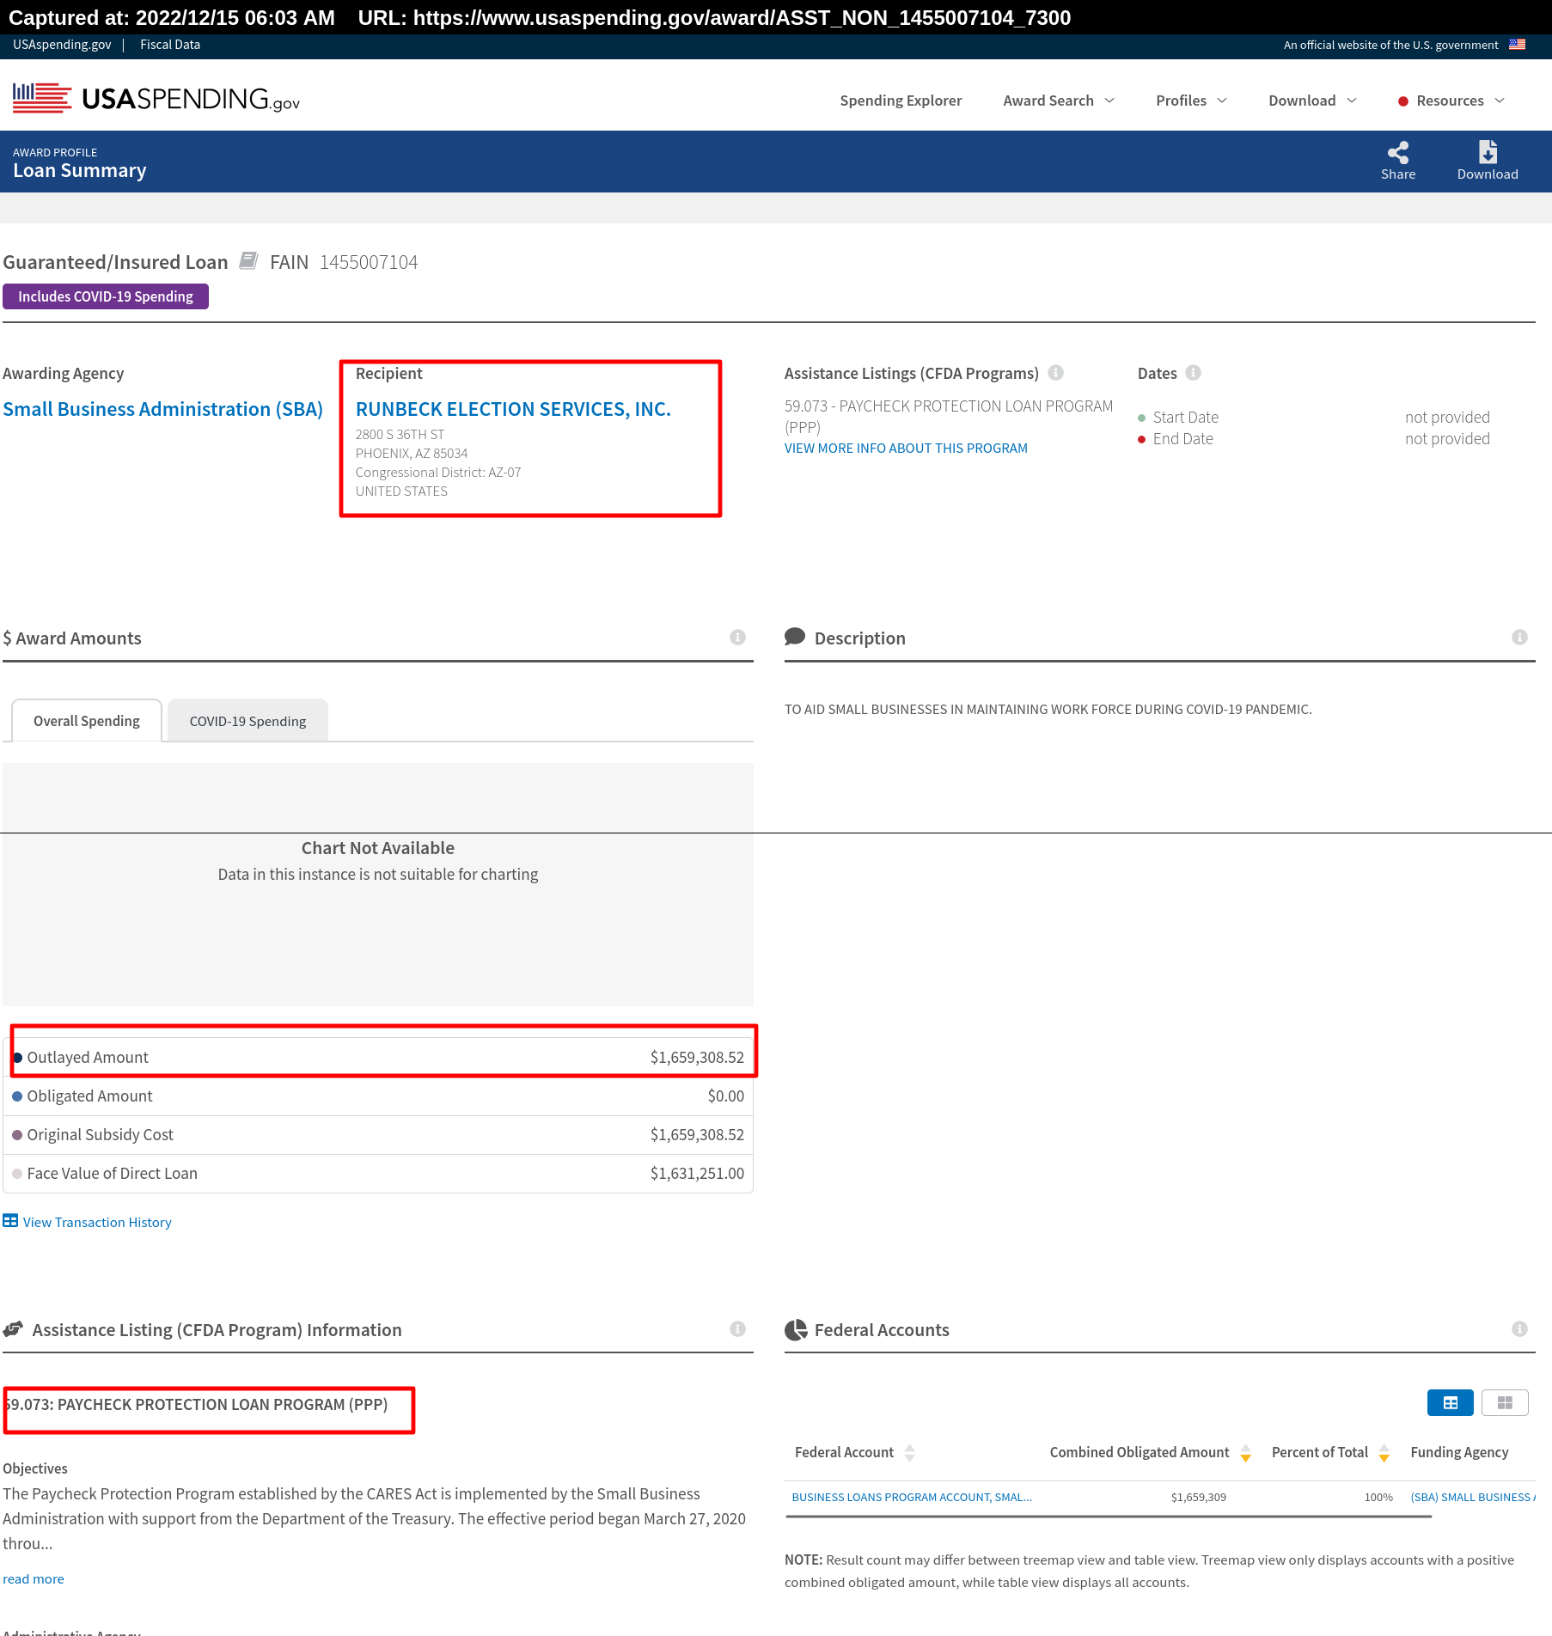Click 59.073: PAYCHECK PROTECTION LOAN PROGRAM heading
The image size is (1552, 1636).
[196, 1404]
